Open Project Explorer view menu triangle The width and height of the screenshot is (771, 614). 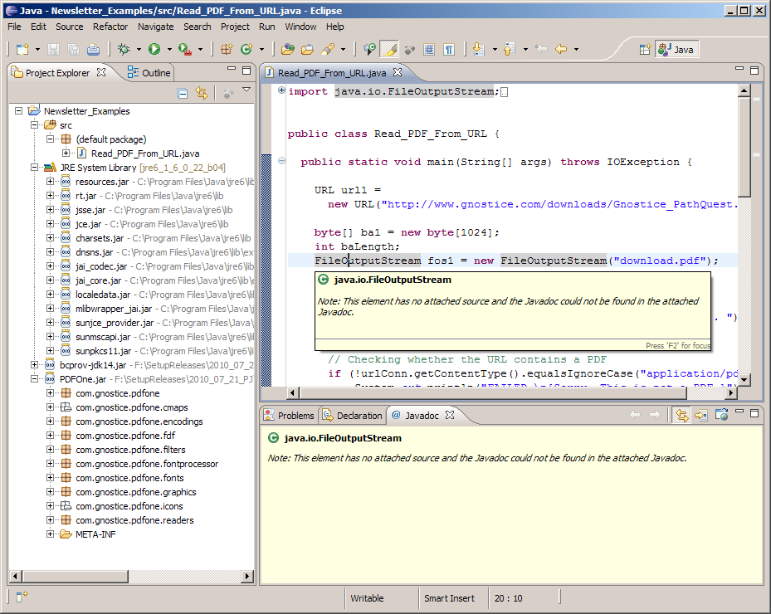[x=246, y=89]
